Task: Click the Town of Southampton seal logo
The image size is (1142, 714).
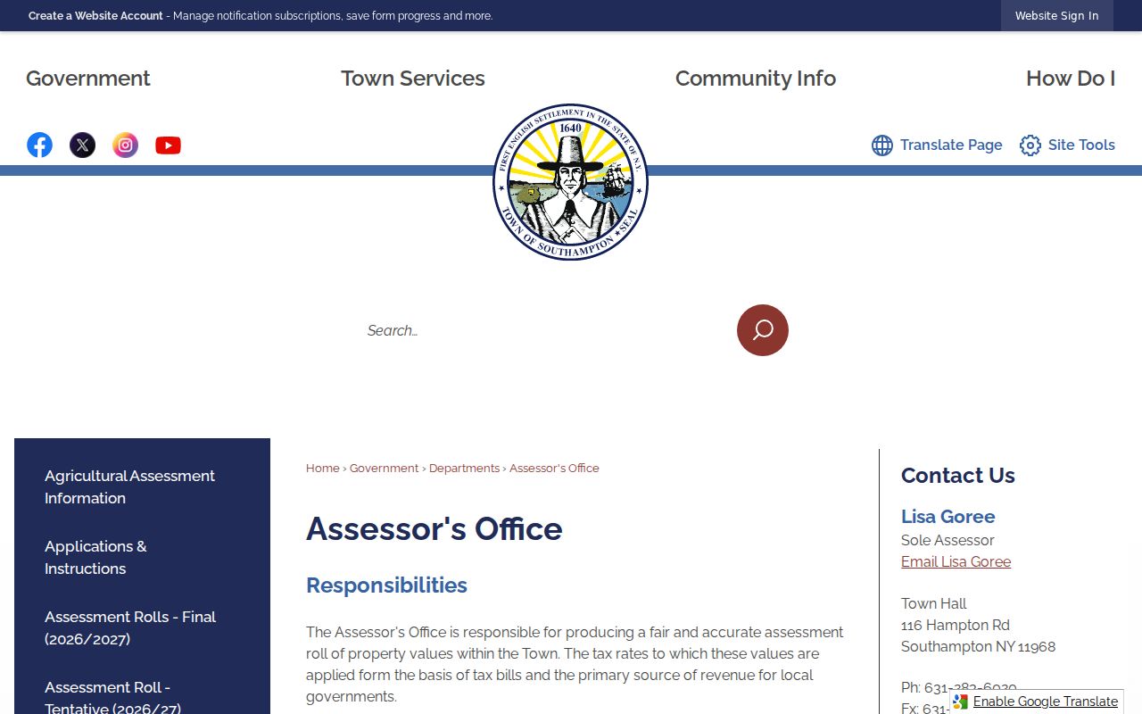Action: coord(571,182)
